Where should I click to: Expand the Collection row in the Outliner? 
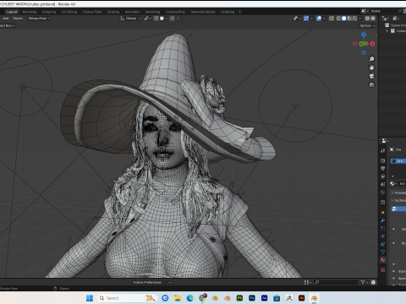pos(387,31)
